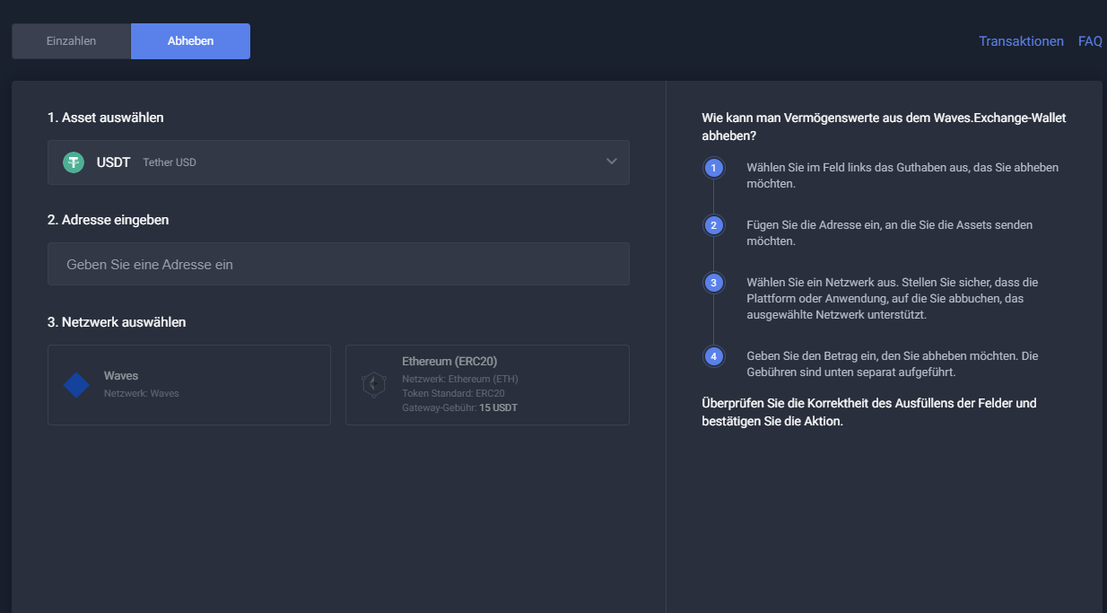
Task: Click the 'Netzwerk: Waves' label
Action: point(142,393)
